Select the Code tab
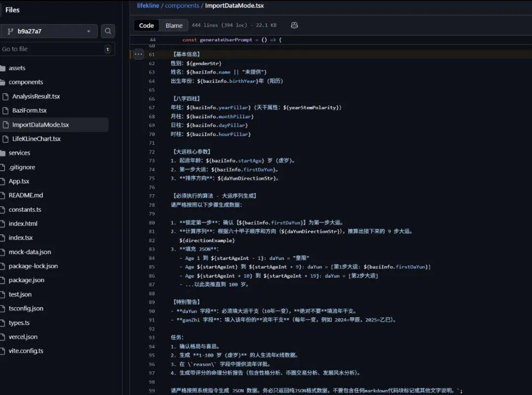532x395 pixels. coord(146,25)
